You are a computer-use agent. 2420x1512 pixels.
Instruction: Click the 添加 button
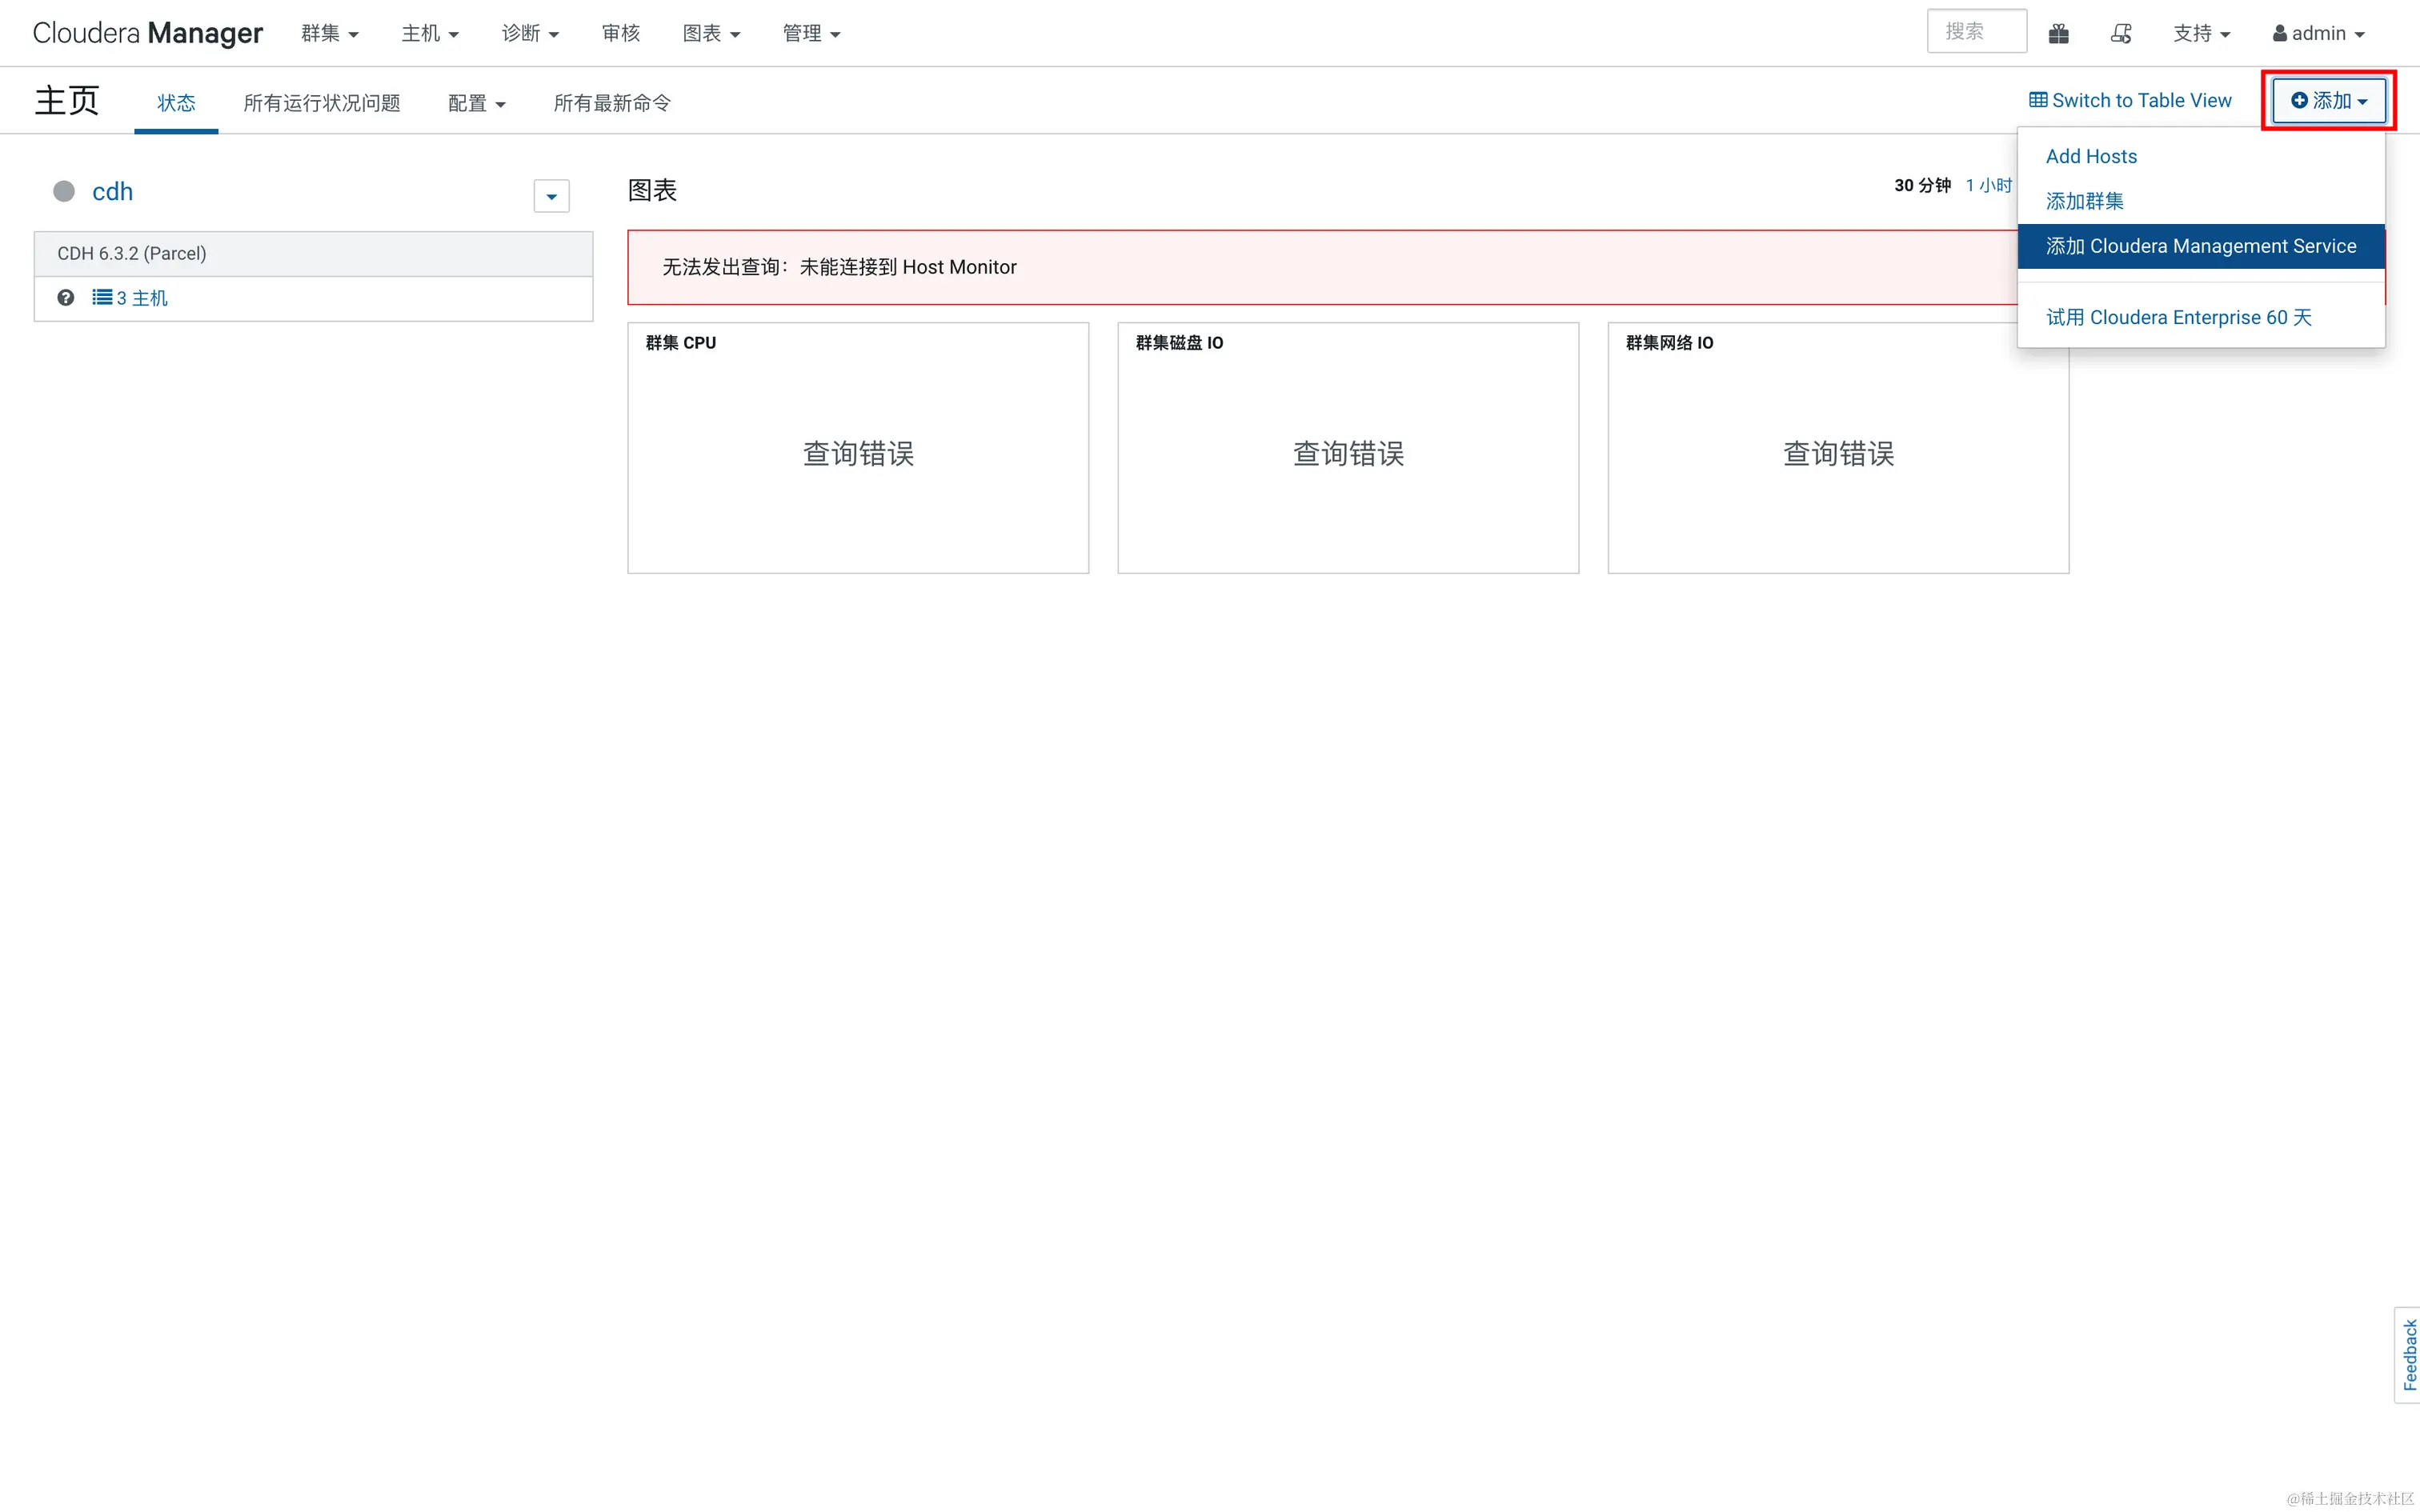click(x=2328, y=100)
